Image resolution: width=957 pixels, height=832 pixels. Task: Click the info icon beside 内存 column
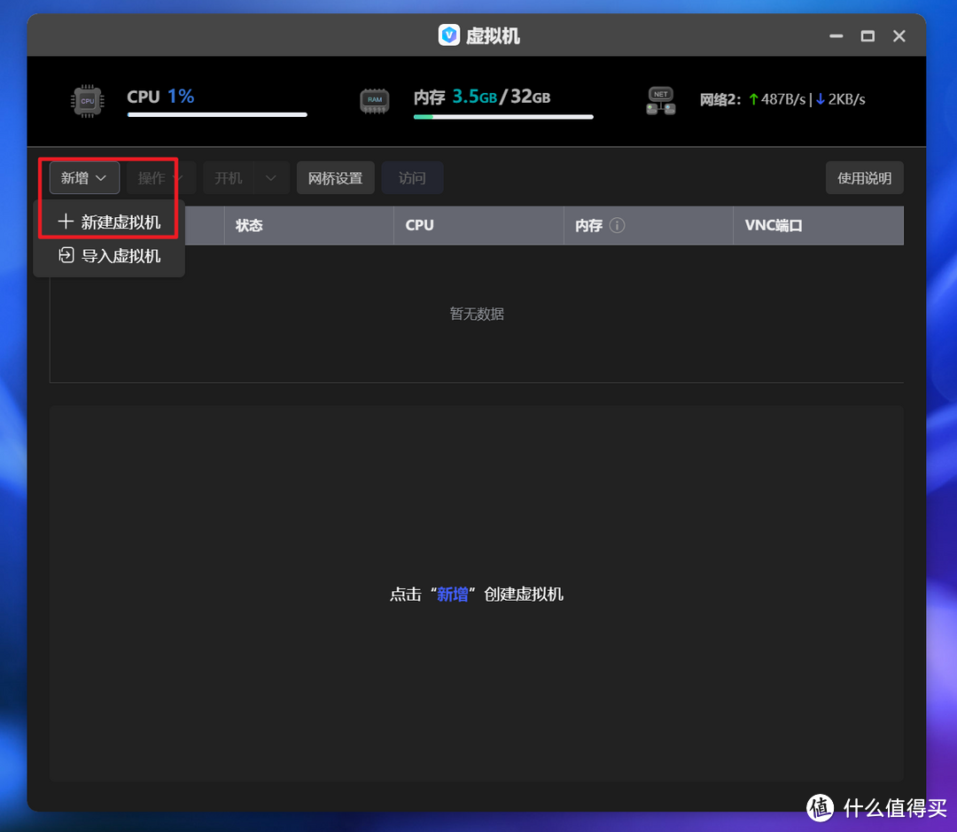[x=618, y=225]
